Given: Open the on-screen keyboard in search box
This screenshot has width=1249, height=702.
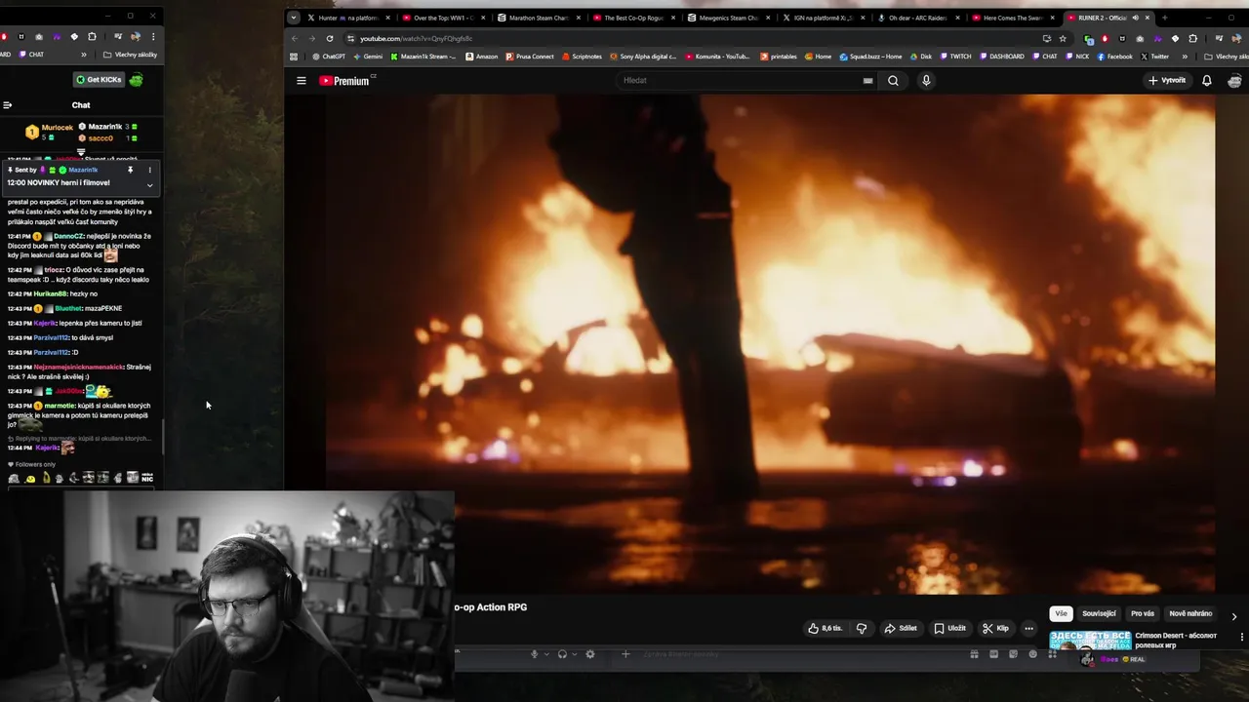Looking at the screenshot, I should coord(867,81).
